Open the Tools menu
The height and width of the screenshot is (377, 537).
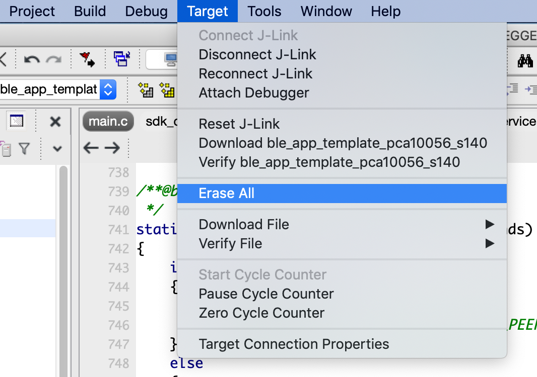[x=264, y=11]
